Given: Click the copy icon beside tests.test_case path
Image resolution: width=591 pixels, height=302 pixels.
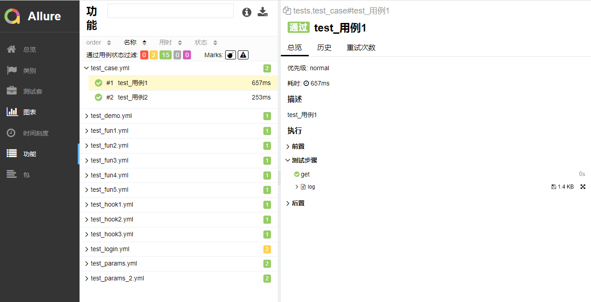Looking at the screenshot, I should 287,11.
